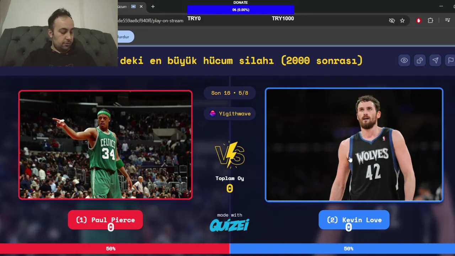Image resolution: width=455 pixels, height=256 pixels.
Task: Click the Quizei logo
Action: (x=230, y=225)
